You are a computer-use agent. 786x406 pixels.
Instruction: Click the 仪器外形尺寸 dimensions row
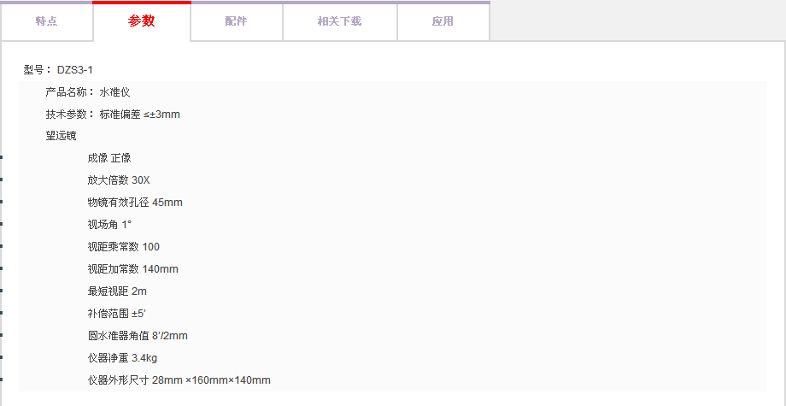pyautogui.click(x=179, y=380)
